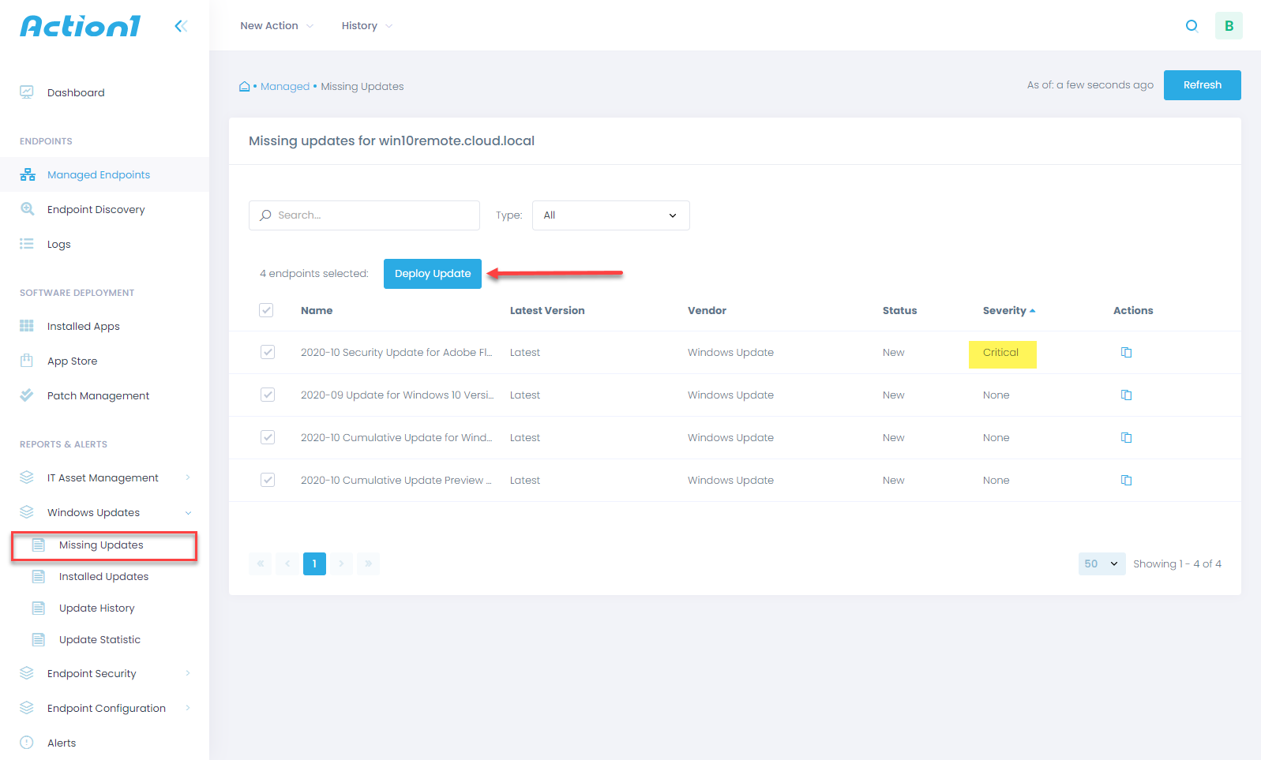
Task: Open the History dropdown menu
Action: (367, 26)
